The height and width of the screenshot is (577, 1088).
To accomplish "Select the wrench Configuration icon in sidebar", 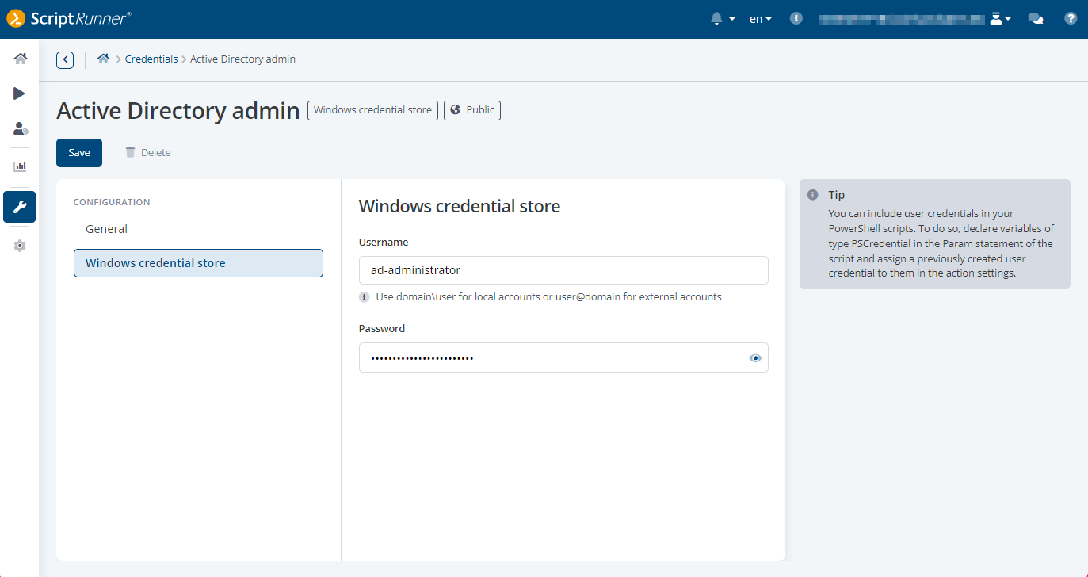I will click(x=20, y=207).
